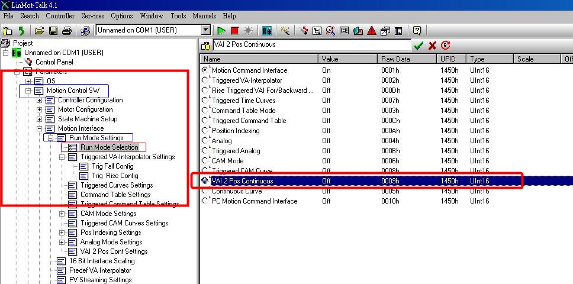Save configuration with the floppy disk icon
The width and height of the screenshot is (573, 284).
click(x=53, y=31)
